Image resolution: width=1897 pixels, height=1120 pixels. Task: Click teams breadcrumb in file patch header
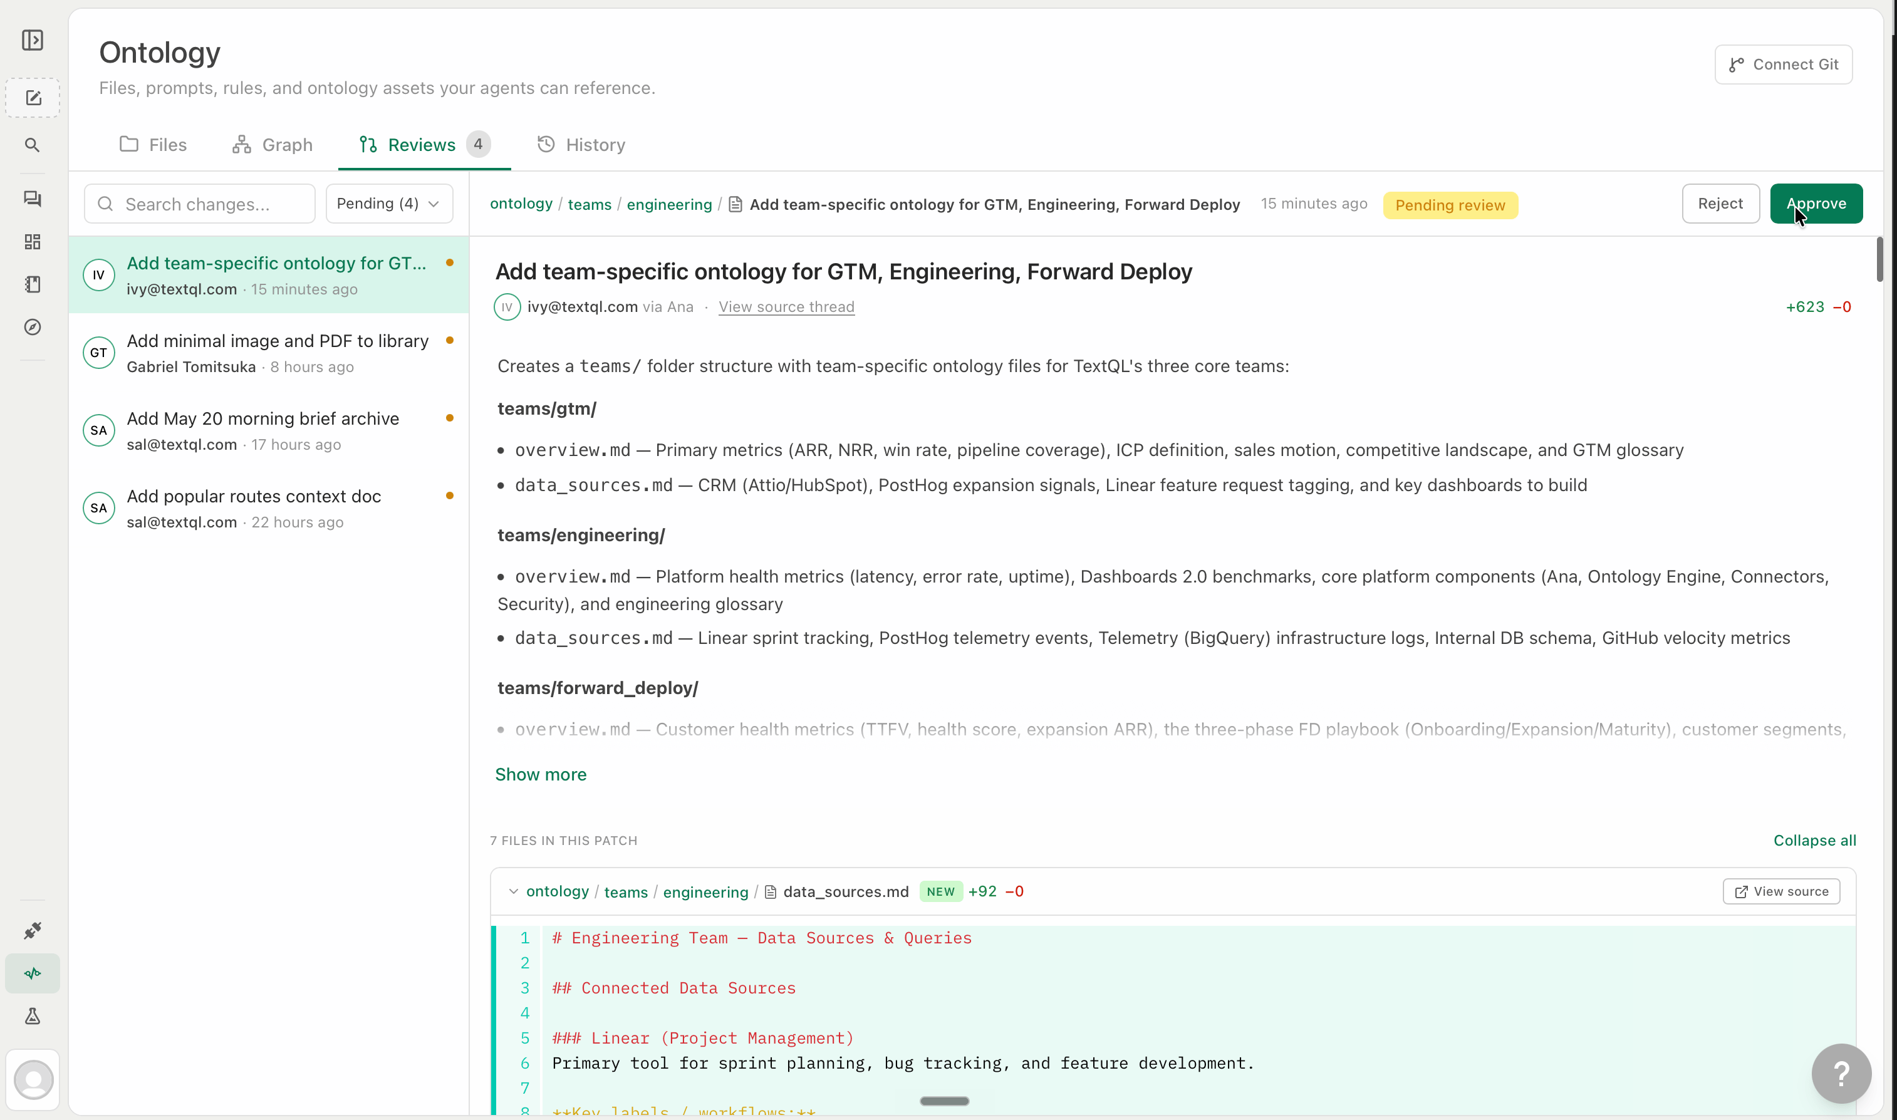coord(625,892)
